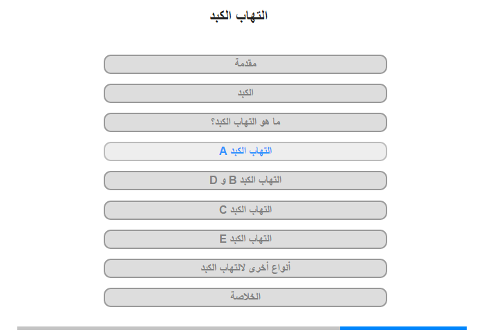Screen dimensions: 484x332
Task: Jump to the الخلاصة (Summary) section
Action: pyautogui.click(x=245, y=297)
